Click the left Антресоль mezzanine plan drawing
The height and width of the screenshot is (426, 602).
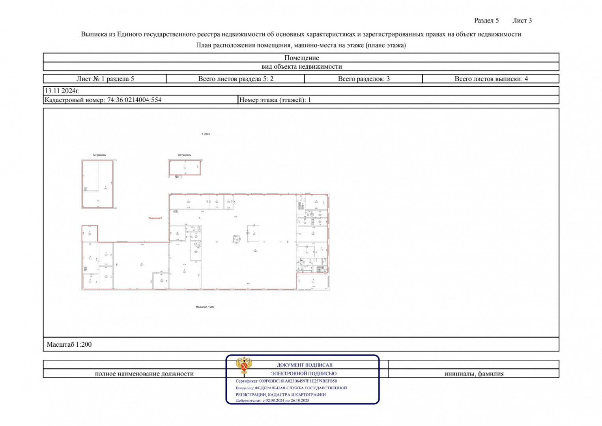pos(97,184)
